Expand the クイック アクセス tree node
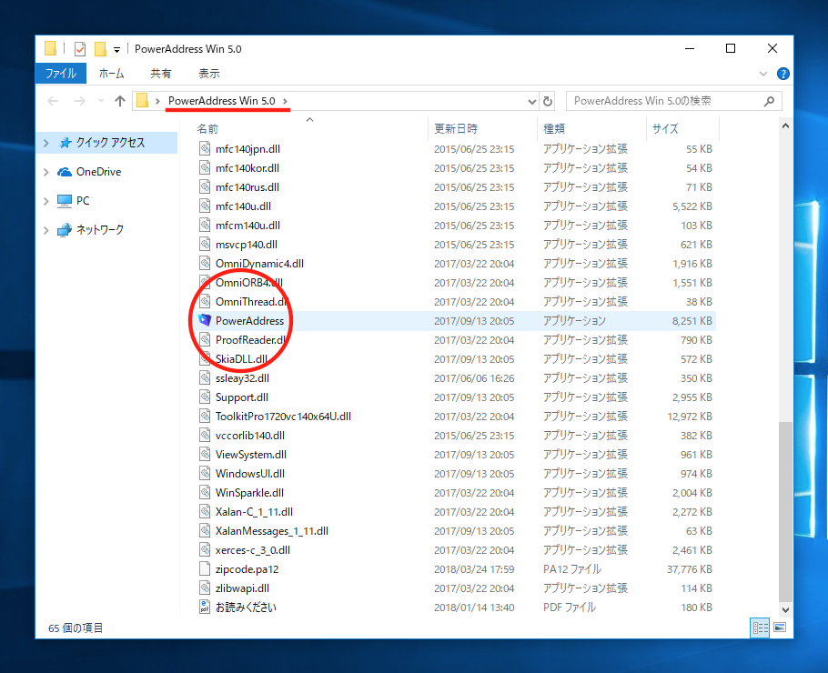This screenshot has height=673, width=828. [45, 143]
